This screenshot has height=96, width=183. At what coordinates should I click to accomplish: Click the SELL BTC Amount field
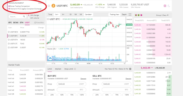tap(116, 90)
